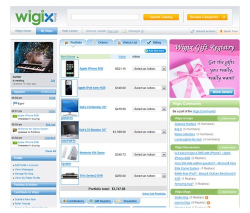The width and height of the screenshot is (250, 213).
Task: Click the Apple iPod nano 4GB thumbnail
Action: tap(69, 88)
